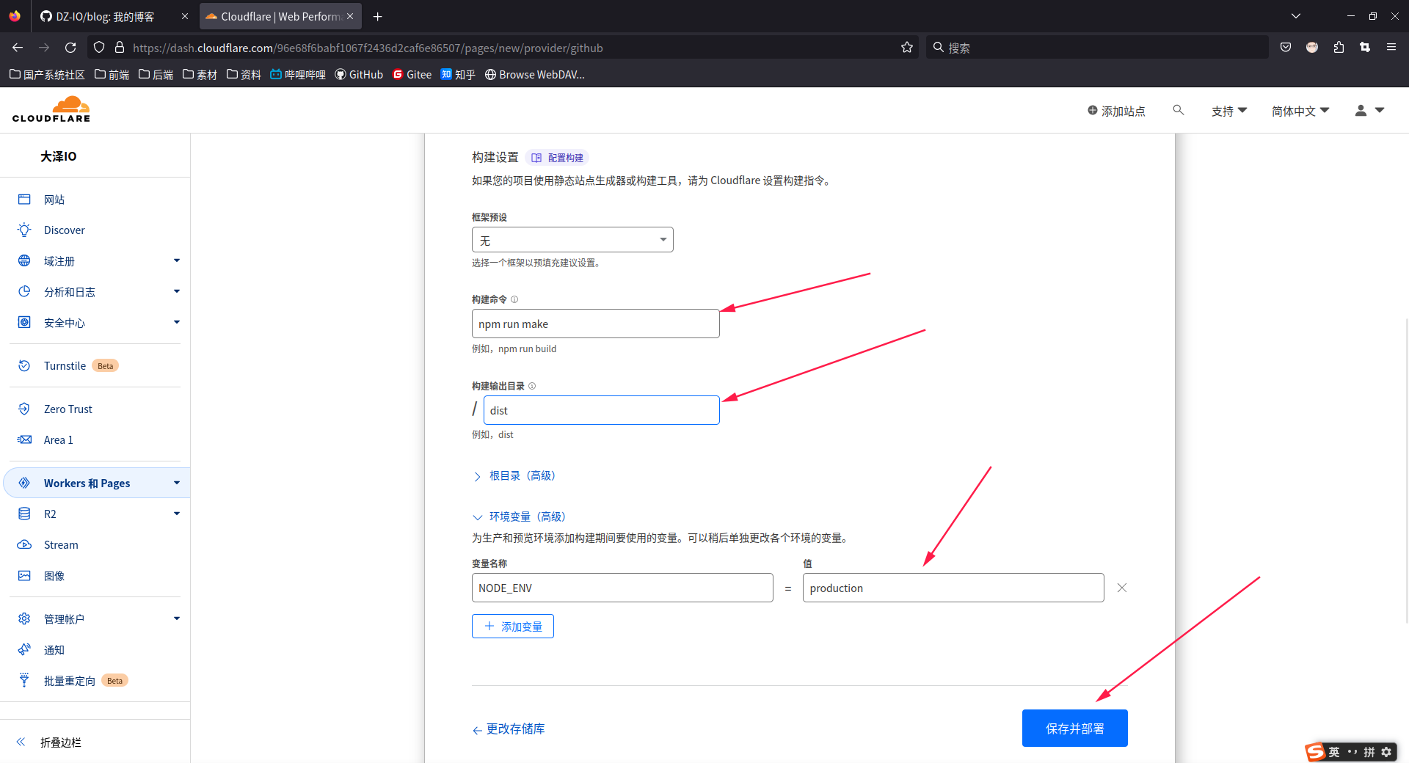1409x763 pixels.
Task: Open the Turnstile Beta section
Action: (65, 365)
